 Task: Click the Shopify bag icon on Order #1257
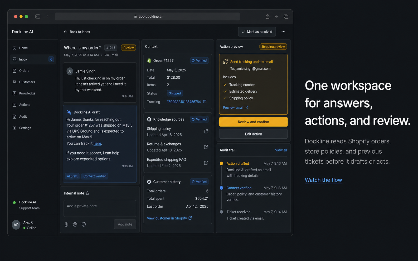[149, 61]
